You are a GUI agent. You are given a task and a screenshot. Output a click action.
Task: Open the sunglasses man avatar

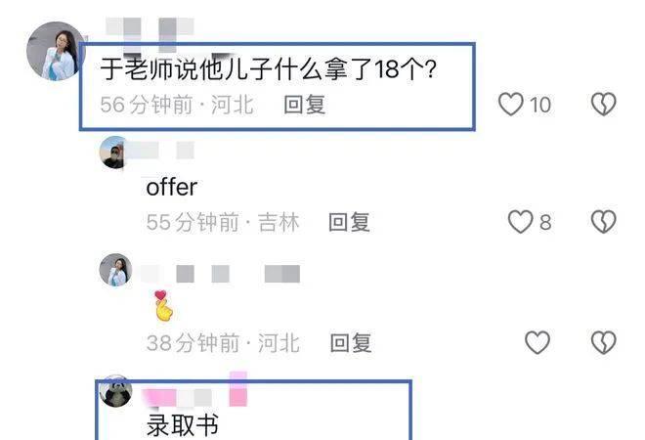click(x=114, y=153)
